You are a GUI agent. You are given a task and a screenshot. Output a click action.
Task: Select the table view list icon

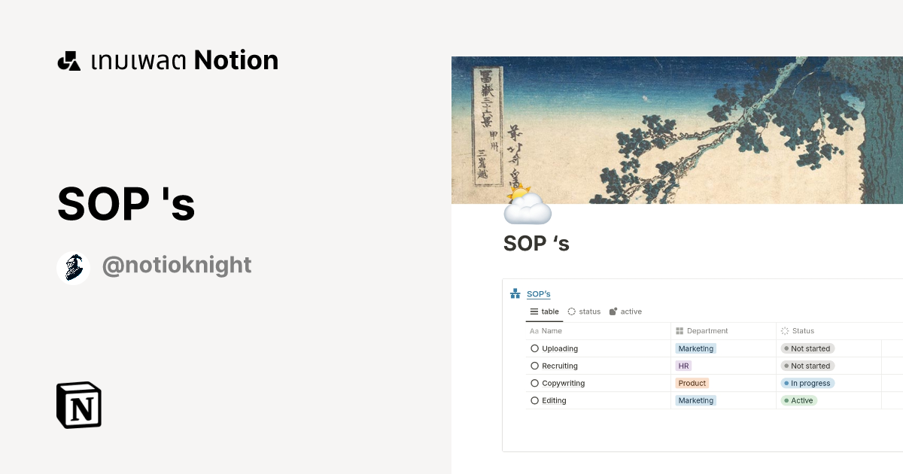click(x=534, y=311)
